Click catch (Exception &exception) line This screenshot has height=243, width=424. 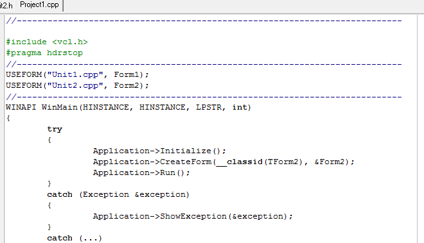[x=118, y=195]
